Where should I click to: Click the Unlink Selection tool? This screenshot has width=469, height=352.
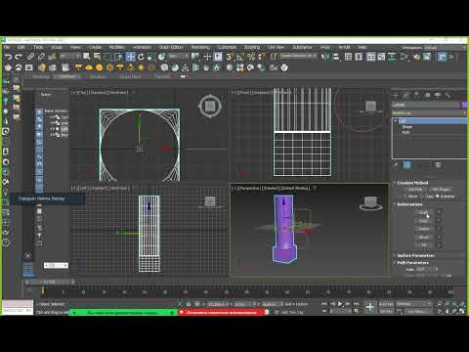(x=41, y=57)
